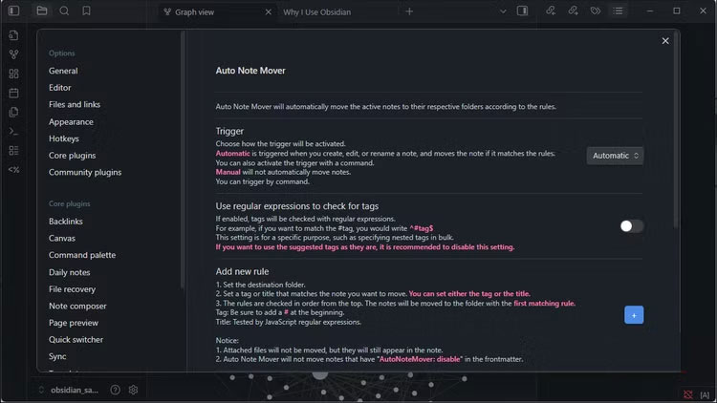Open the Trigger Automatic dropdown
The image size is (717, 403).
pyautogui.click(x=615, y=156)
